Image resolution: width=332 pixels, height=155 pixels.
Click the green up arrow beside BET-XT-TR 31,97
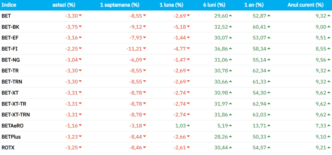coord(231,104)
